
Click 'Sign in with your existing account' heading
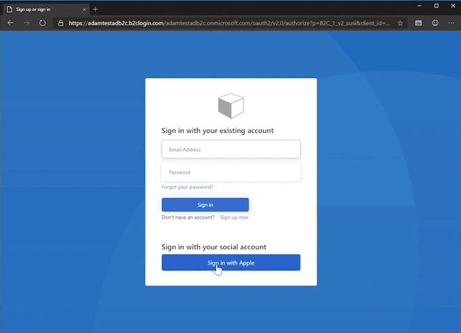pyautogui.click(x=218, y=131)
